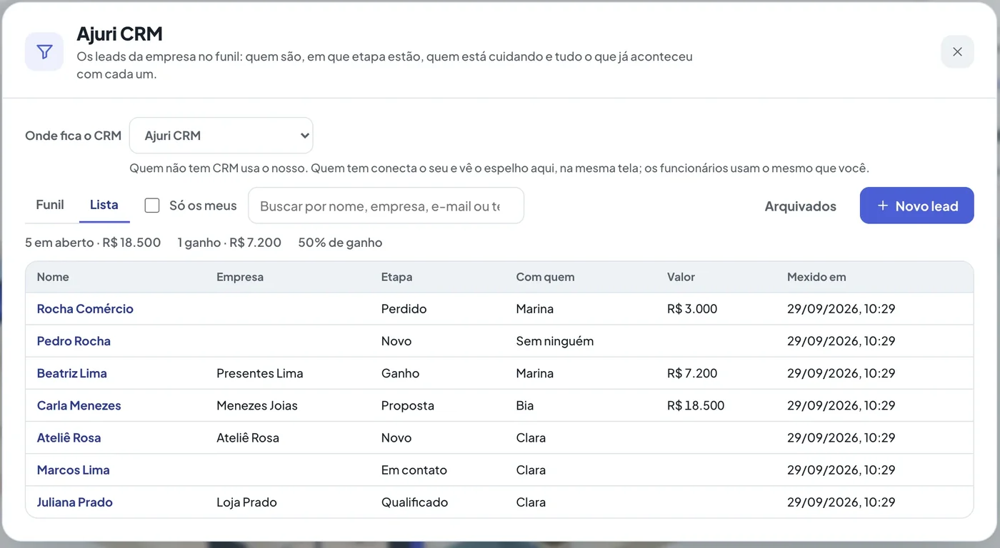Click the Empresa column header

coord(240,277)
